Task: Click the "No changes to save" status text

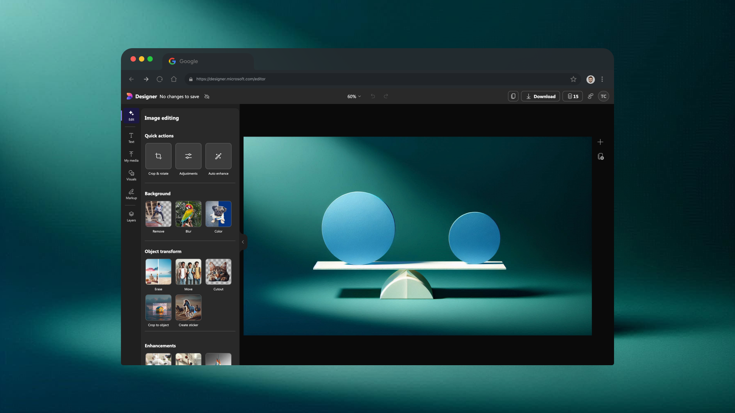Action: pyautogui.click(x=179, y=96)
